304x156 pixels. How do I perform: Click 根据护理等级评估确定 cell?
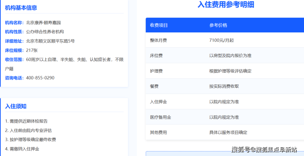pyautogui.click(x=230, y=71)
